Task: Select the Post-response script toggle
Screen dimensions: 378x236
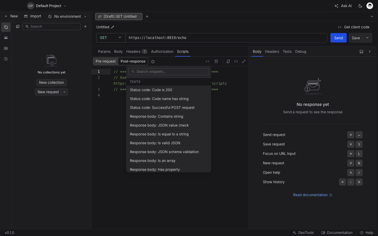Action: click(x=133, y=61)
